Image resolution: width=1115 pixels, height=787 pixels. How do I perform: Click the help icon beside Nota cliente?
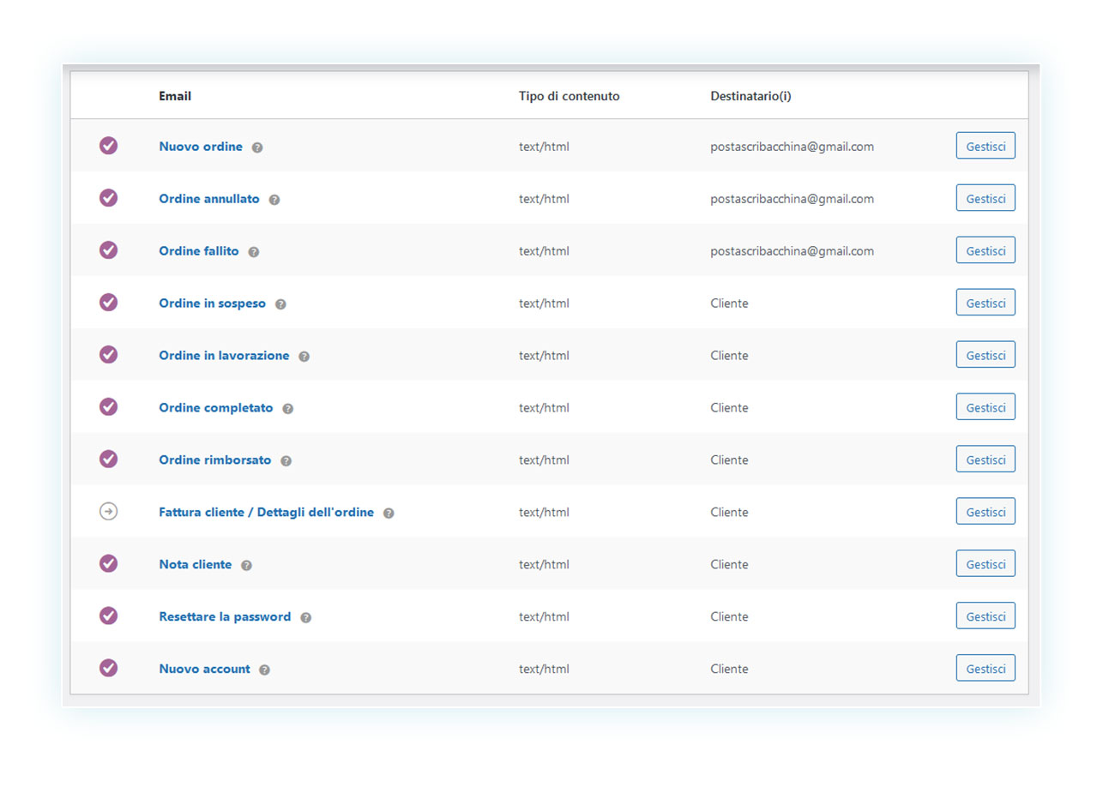[x=247, y=566]
